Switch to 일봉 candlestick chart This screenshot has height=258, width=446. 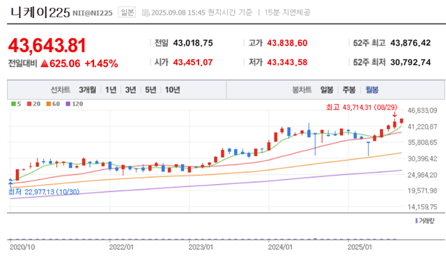pyautogui.click(x=327, y=90)
